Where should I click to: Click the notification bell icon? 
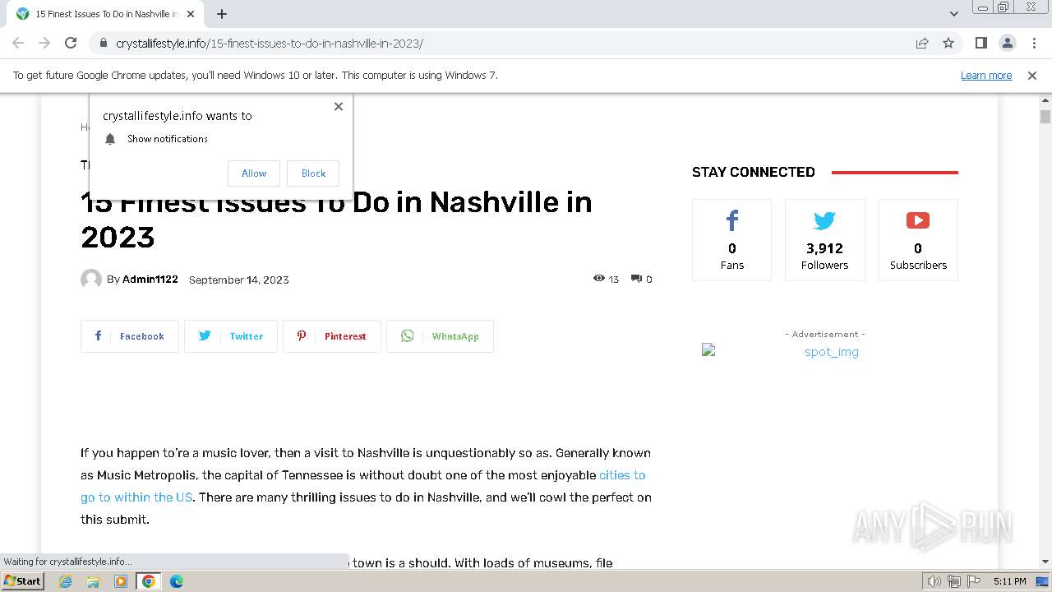coord(110,139)
